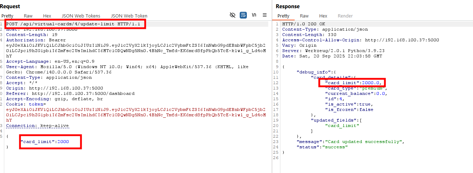
Task: Show the Response Raw tab
Action: tap(304, 16)
